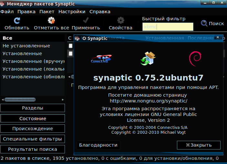Open the Файл menu
Image resolution: width=227 pixels, height=164 pixels.
[7, 12]
